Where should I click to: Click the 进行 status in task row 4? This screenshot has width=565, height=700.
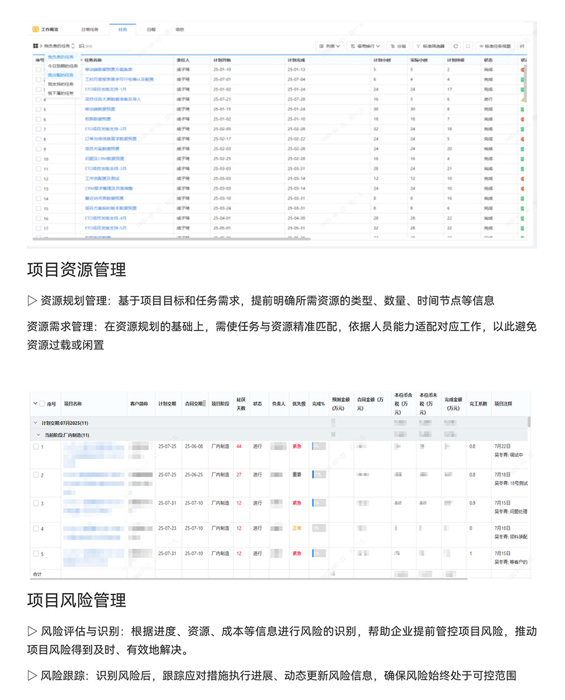click(488, 100)
